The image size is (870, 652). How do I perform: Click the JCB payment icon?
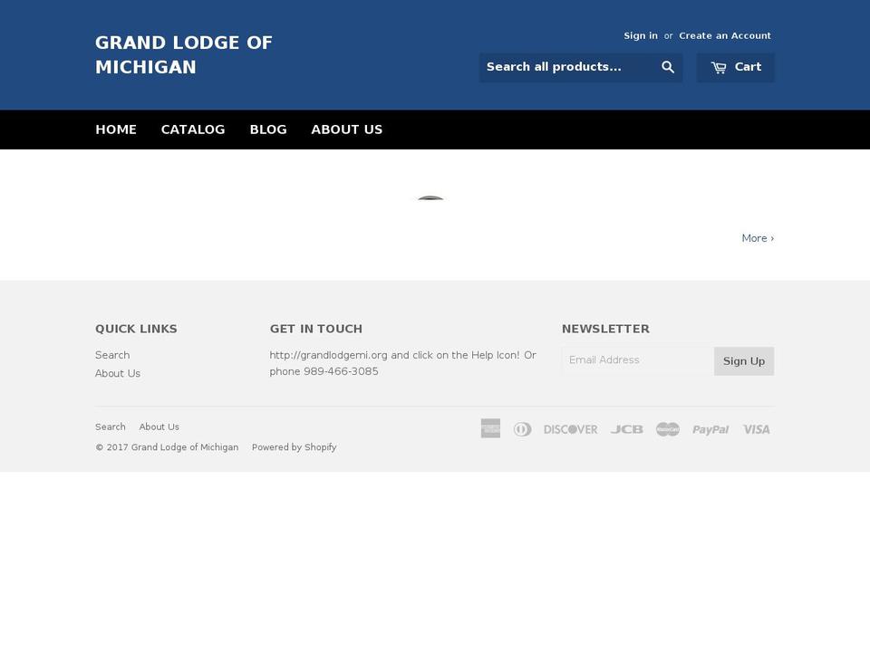627,429
